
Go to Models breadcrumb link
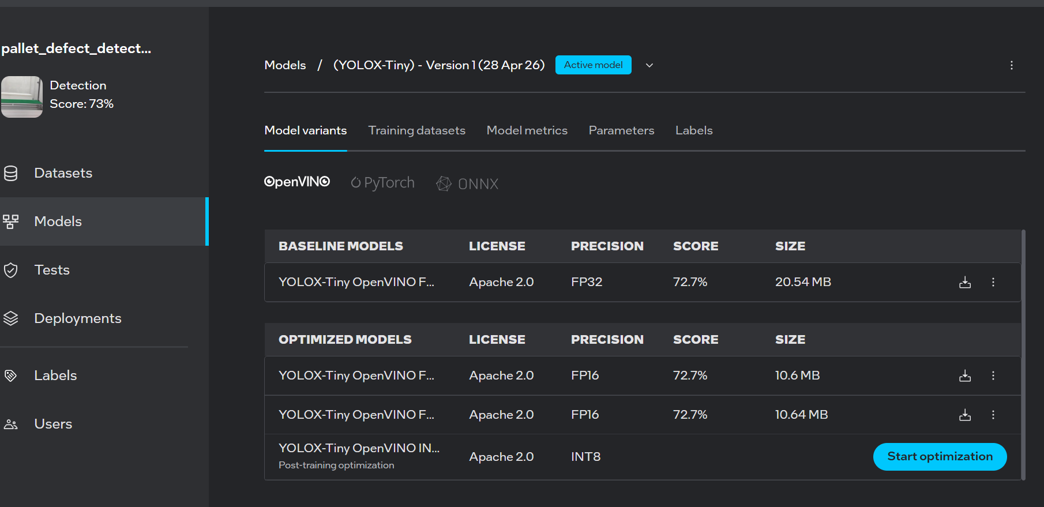click(x=285, y=65)
